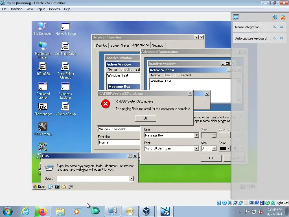Click Normal menu item in Advanced preview
This screenshot has height=217, width=289.
[x=156, y=75]
